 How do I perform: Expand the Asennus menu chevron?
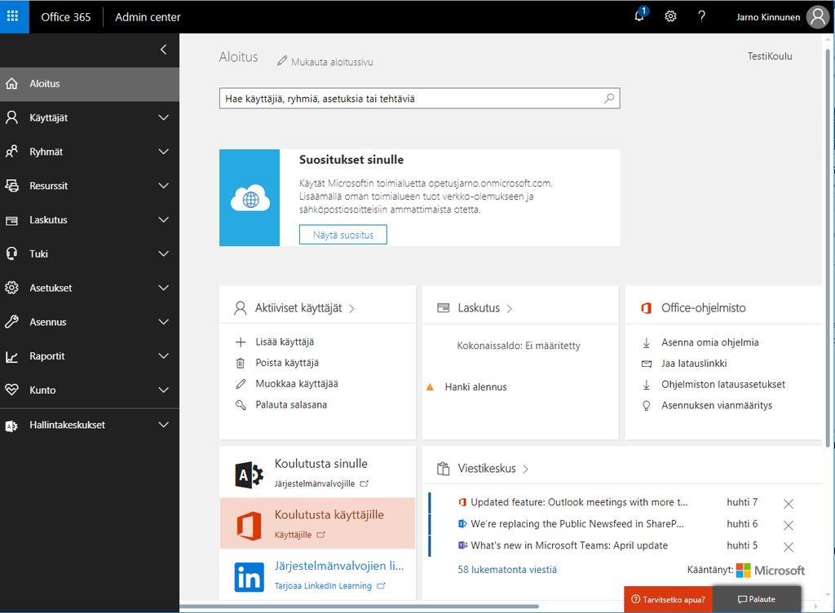pos(163,322)
